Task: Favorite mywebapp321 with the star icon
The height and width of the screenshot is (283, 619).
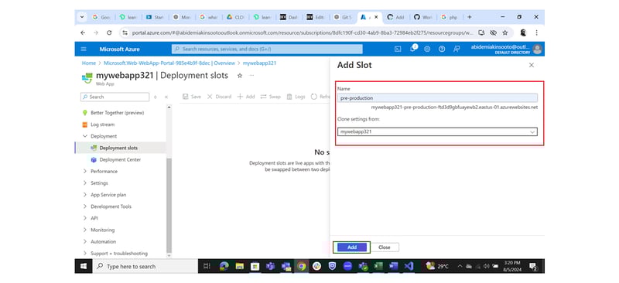Action: [240, 75]
